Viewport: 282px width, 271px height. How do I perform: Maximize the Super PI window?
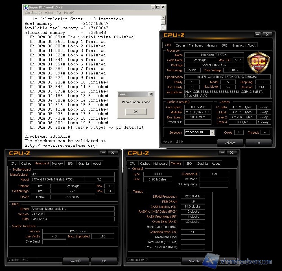point(158,7)
